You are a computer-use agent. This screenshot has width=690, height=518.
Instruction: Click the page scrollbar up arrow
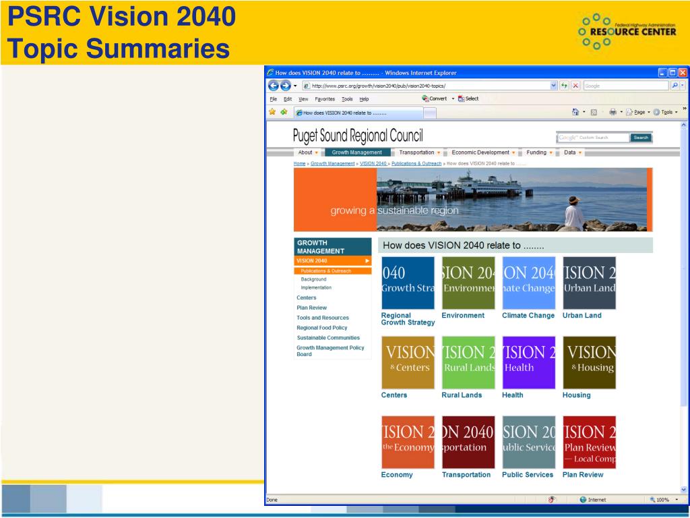click(683, 125)
